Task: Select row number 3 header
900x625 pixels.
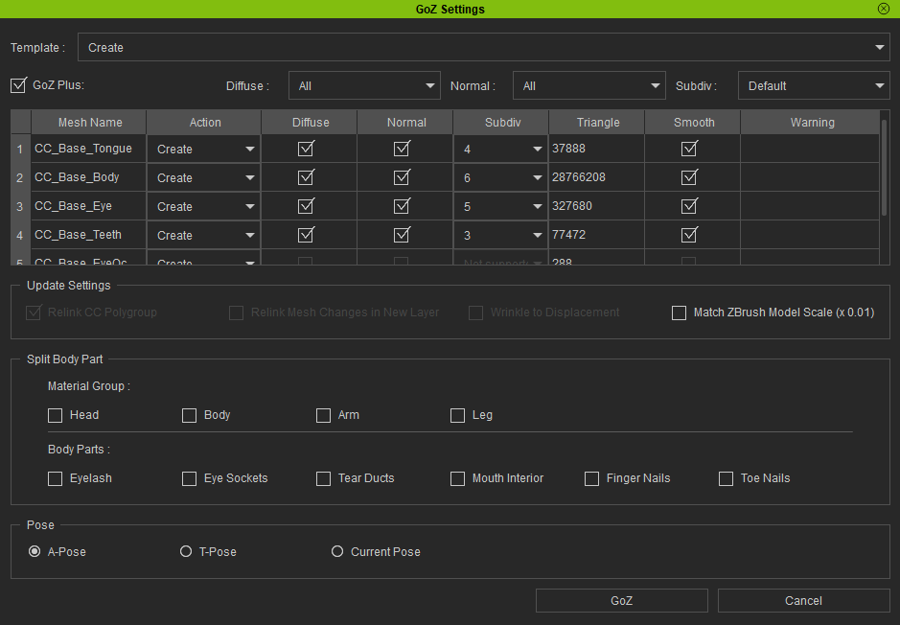Action: coord(20,207)
